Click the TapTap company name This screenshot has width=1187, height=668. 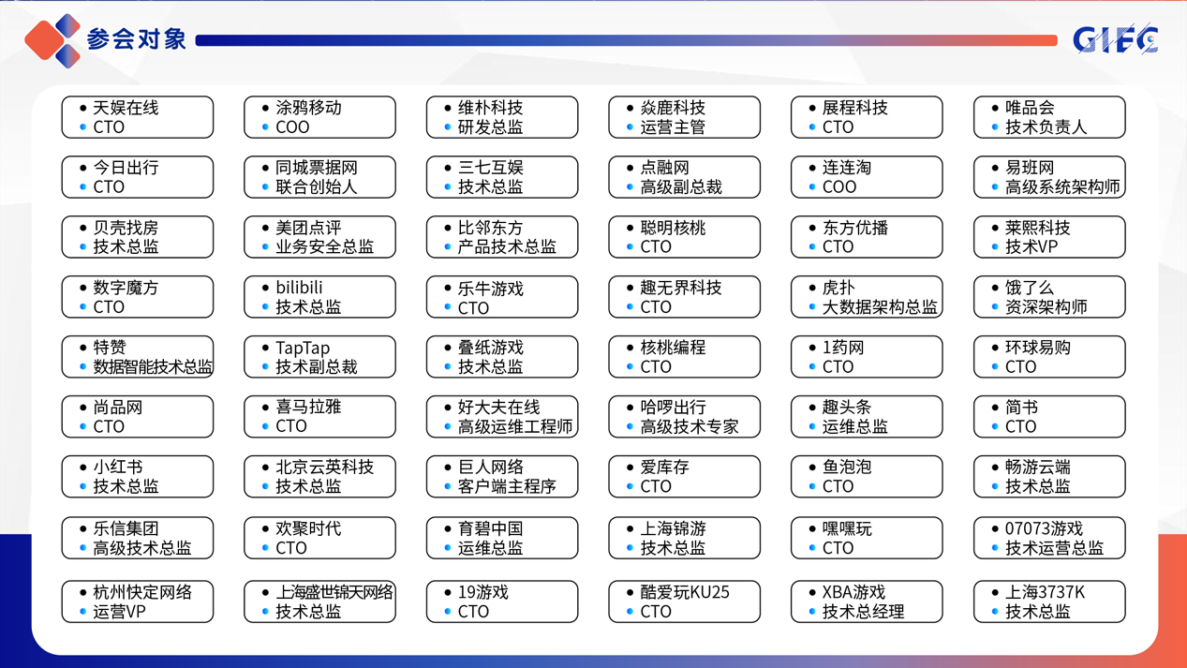(303, 348)
